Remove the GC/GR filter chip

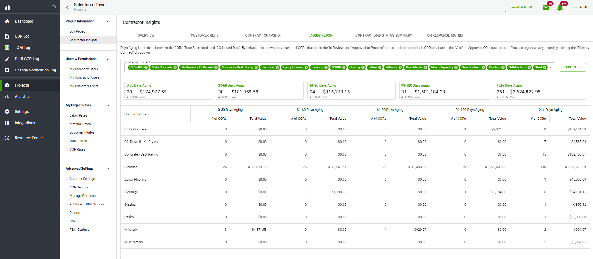pos(344,67)
